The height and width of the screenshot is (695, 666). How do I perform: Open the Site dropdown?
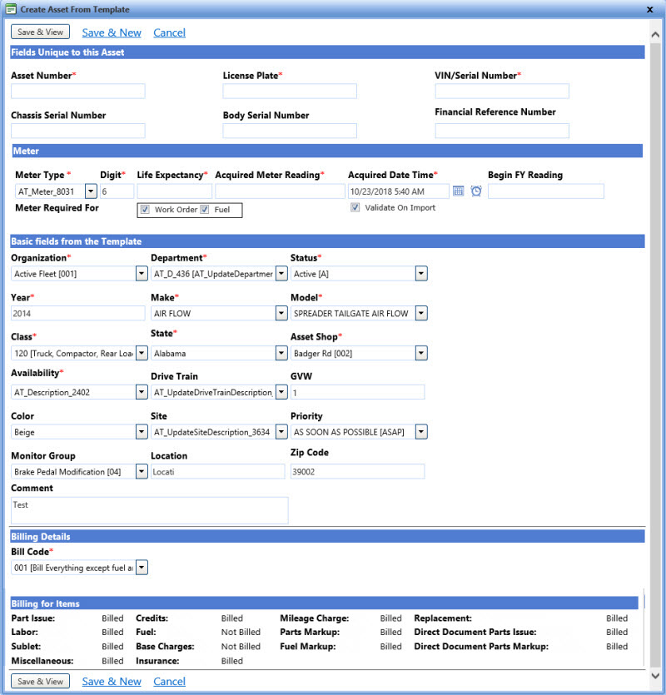point(281,432)
